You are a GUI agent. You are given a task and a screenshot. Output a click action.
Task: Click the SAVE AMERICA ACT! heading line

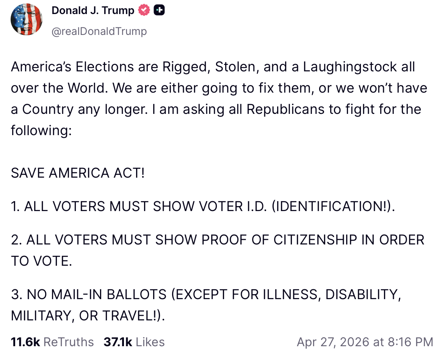pyautogui.click(x=78, y=173)
